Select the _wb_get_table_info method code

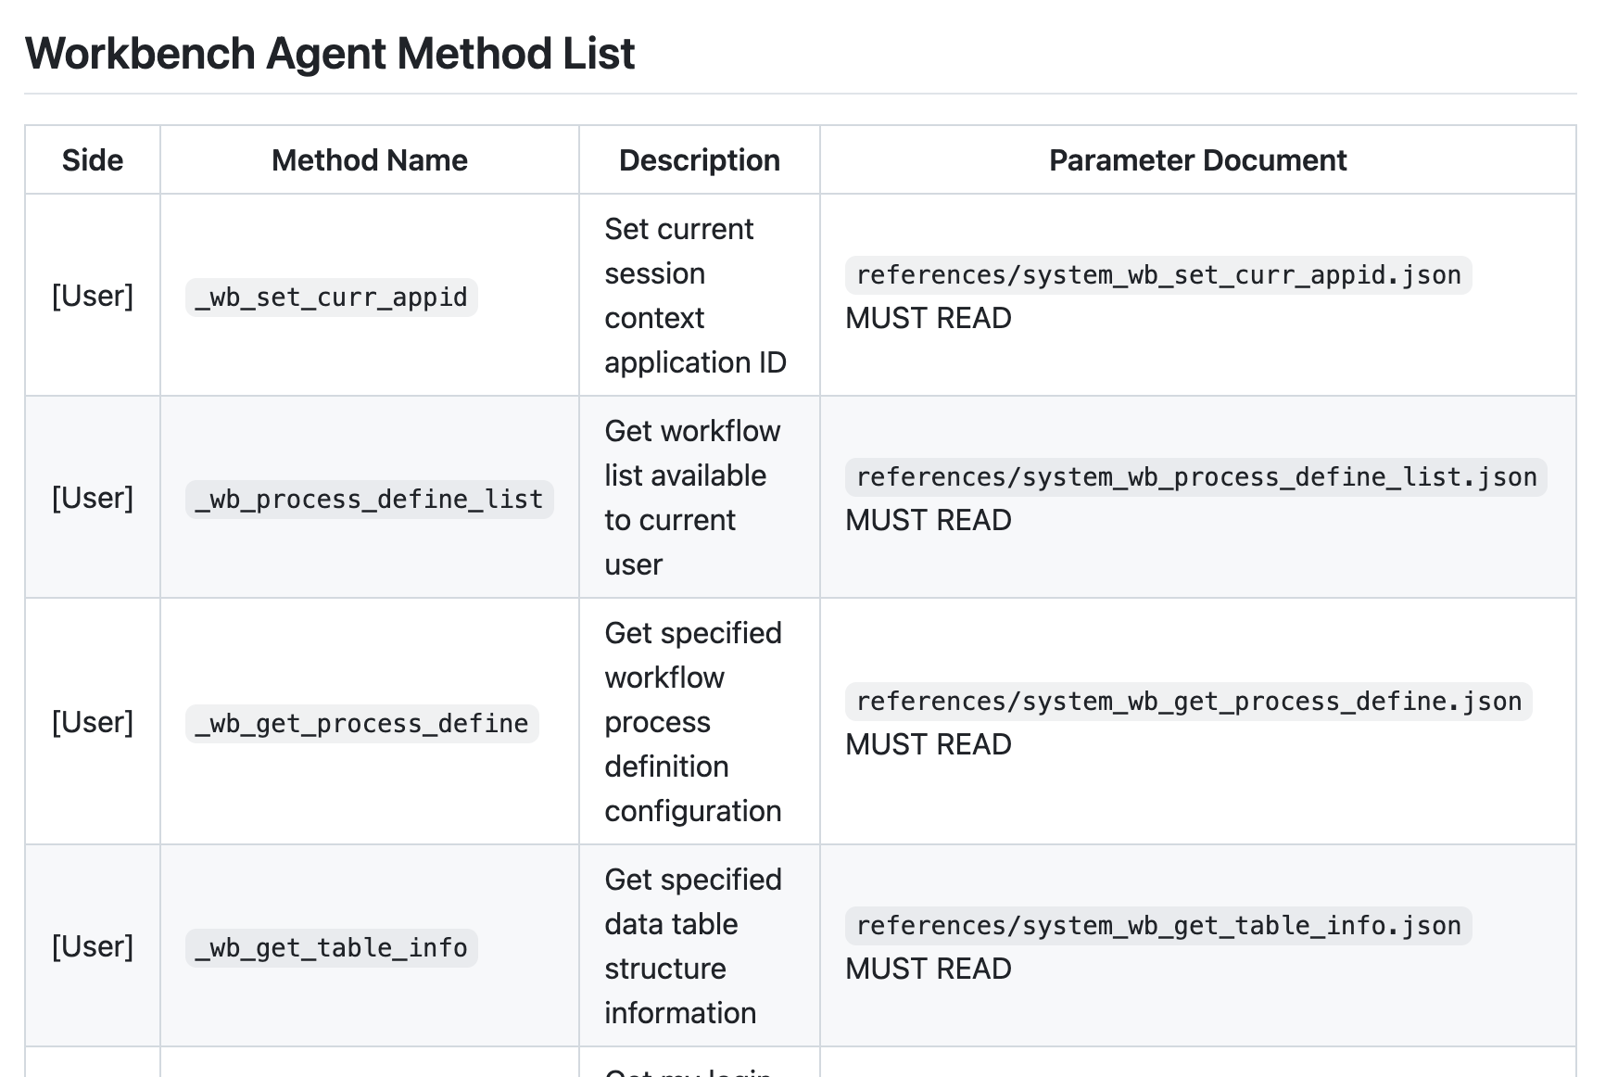point(332,947)
